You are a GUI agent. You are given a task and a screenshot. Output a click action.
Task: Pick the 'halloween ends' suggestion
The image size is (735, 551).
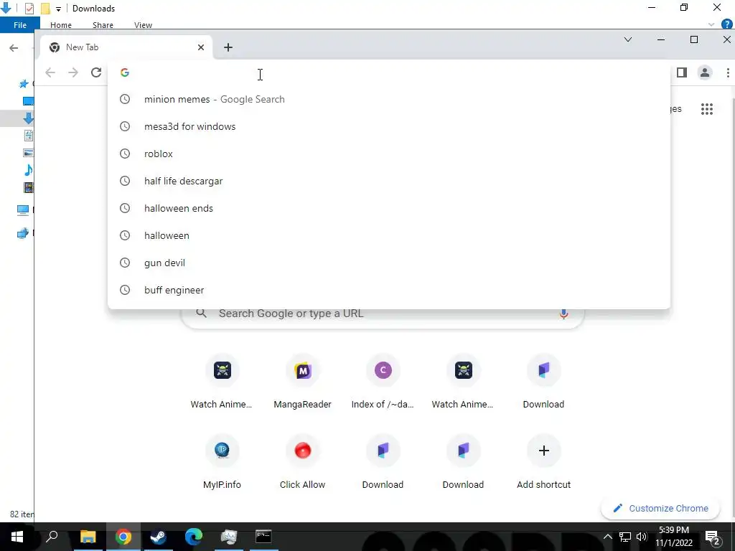tap(389, 208)
